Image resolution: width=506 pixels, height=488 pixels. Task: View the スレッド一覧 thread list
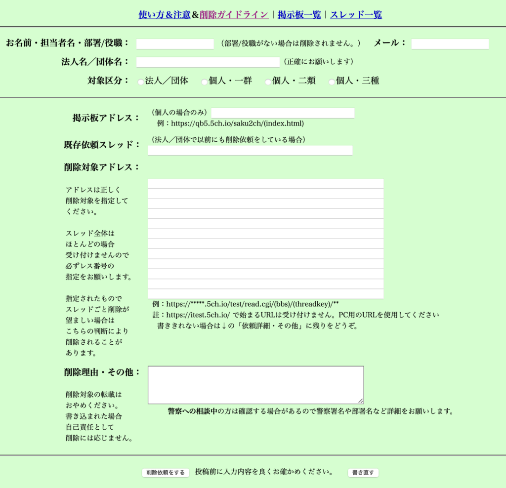[x=356, y=15]
